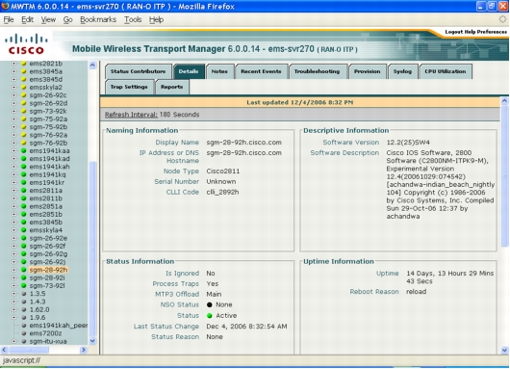510x369 pixels.
Task: Click tree panel scroll up arrow
Action: point(92,65)
